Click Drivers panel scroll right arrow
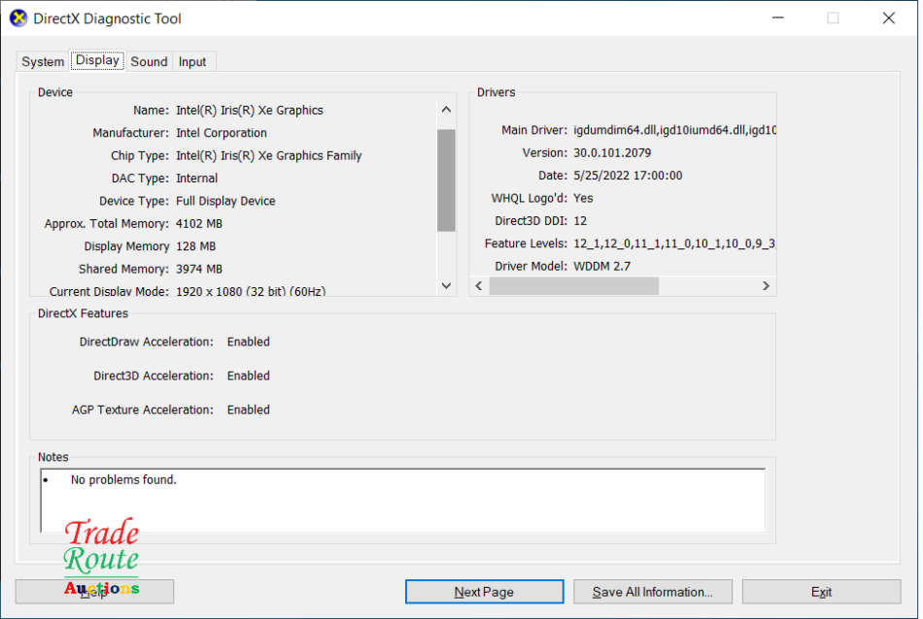The width and height of the screenshot is (923, 619). click(x=766, y=286)
